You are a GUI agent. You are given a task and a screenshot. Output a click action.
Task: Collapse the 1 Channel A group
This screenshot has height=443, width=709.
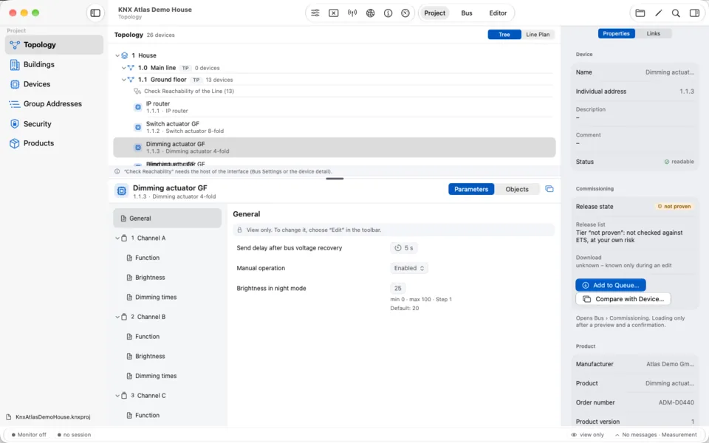(x=117, y=238)
